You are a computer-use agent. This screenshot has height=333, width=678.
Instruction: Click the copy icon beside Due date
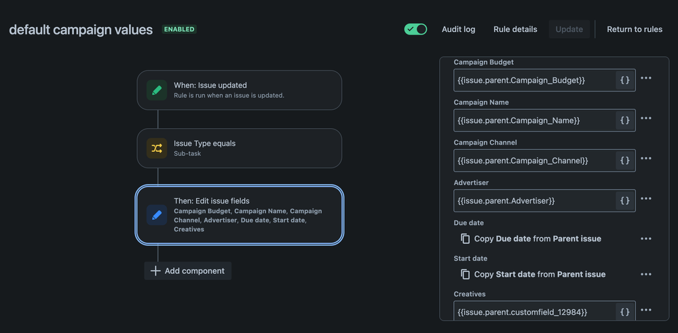coord(465,239)
